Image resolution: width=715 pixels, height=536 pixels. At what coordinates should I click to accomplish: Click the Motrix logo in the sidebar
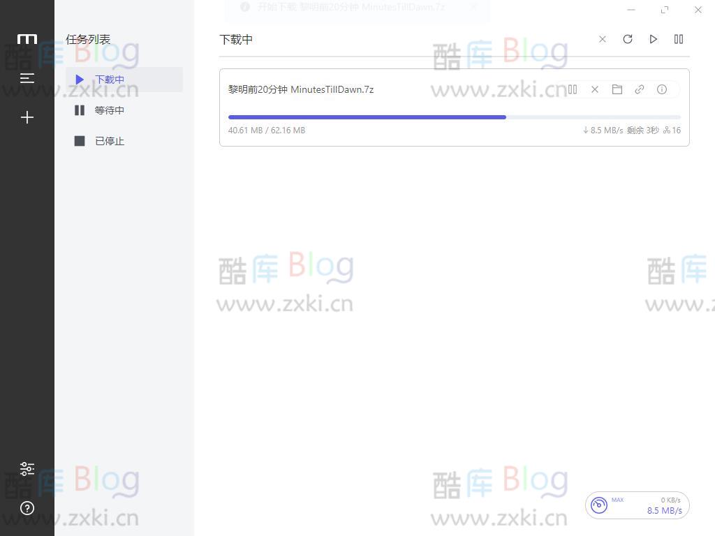(x=27, y=40)
